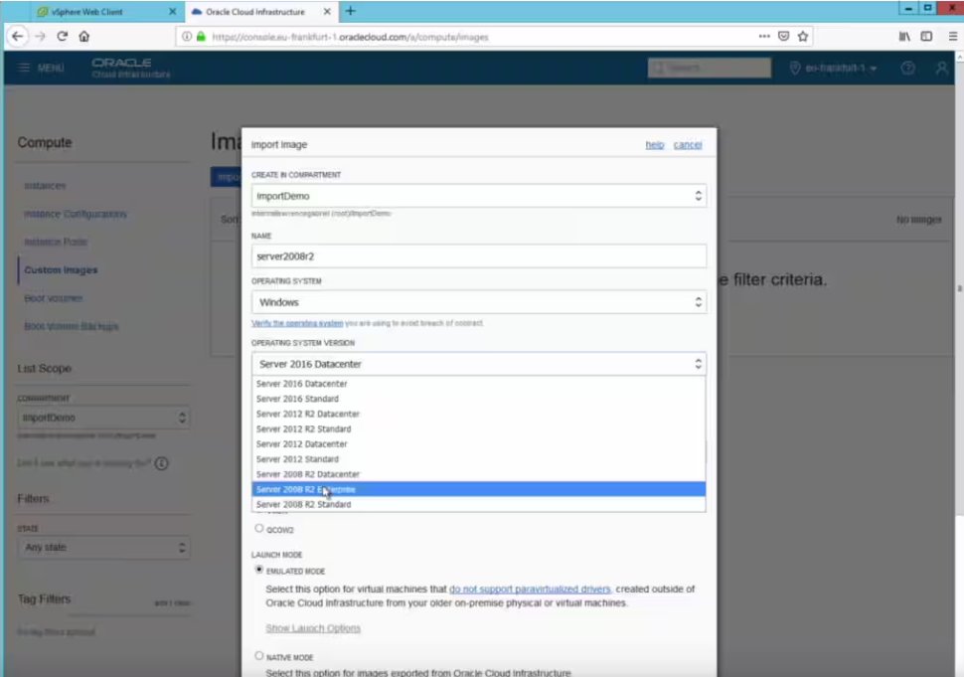Open the user profile icon
Screen dimensions: 964x677
point(942,68)
